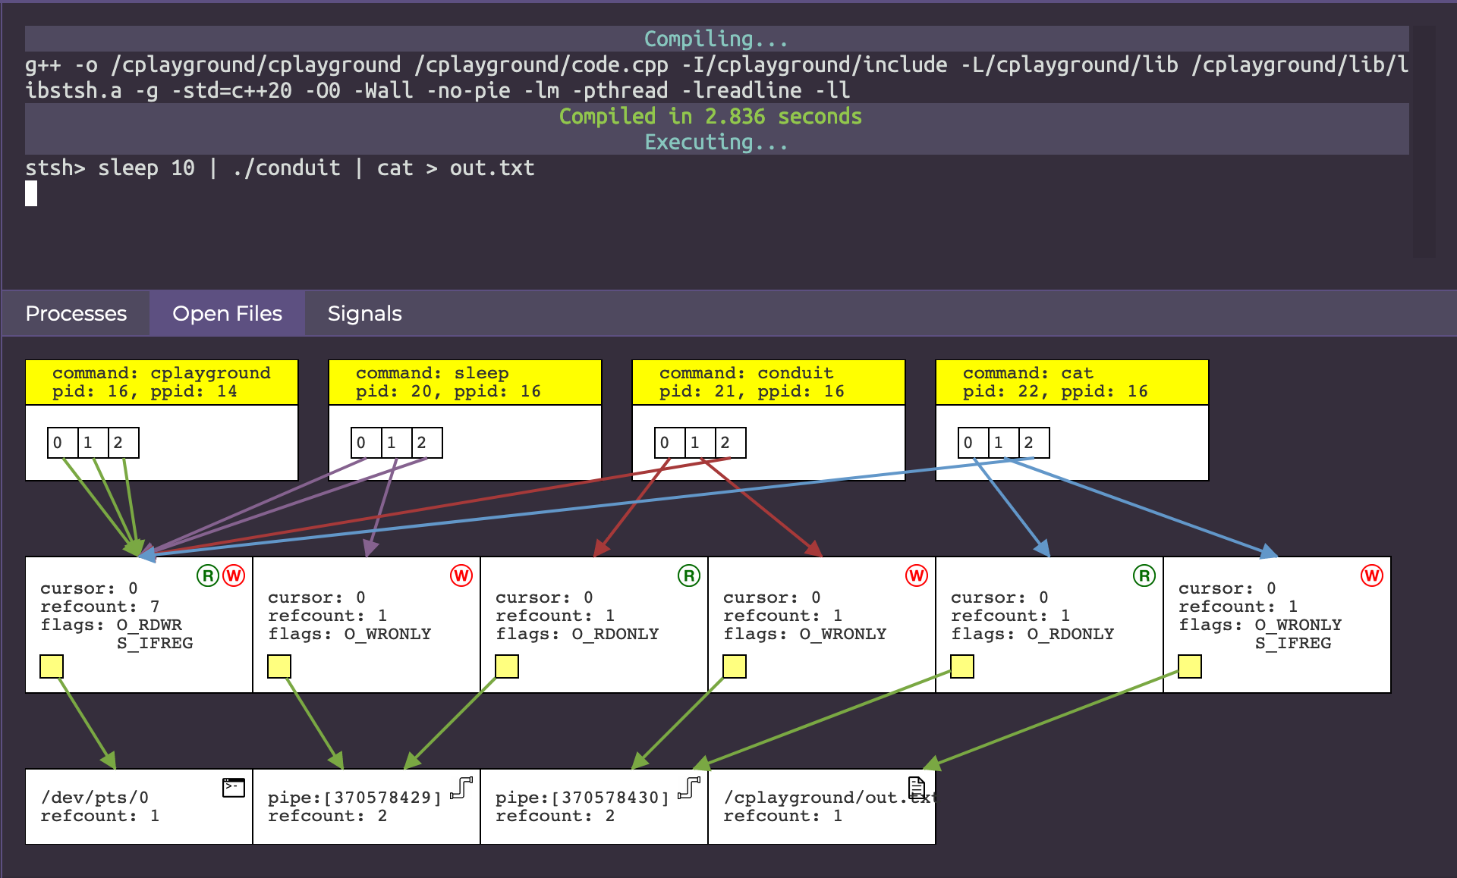1457x878 pixels.
Task: Click the terminal scrollbar on right edge
Action: click(x=1423, y=142)
